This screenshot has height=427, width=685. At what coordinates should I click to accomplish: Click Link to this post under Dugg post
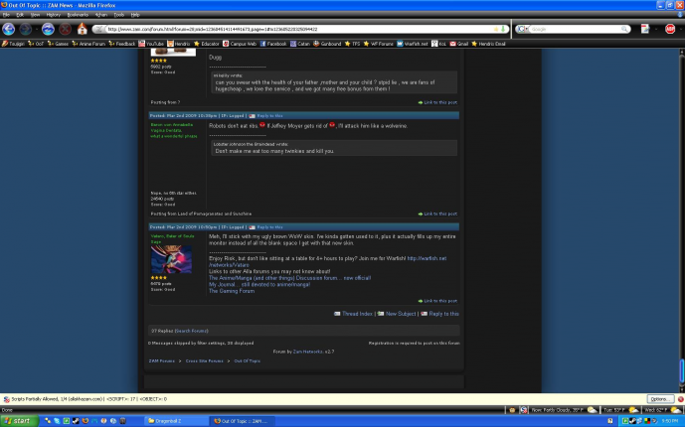pyautogui.click(x=440, y=102)
